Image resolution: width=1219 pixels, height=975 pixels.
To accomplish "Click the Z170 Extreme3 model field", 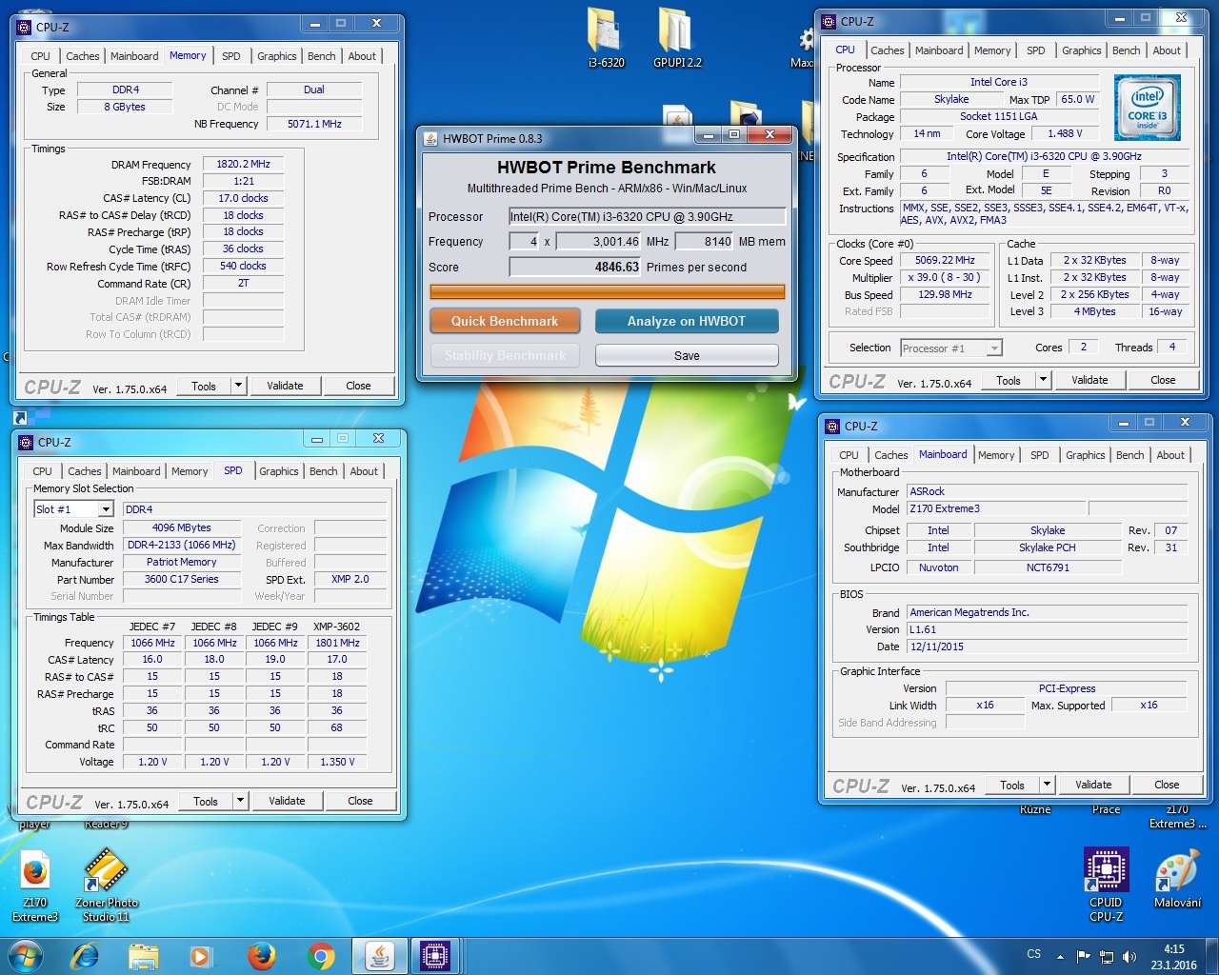I will pyautogui.click(x=995, y=508).
